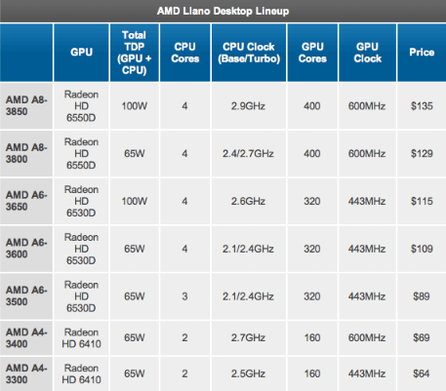
Task: Click 160 GPU cores in A4-3400 row
Action: (312, 337)
